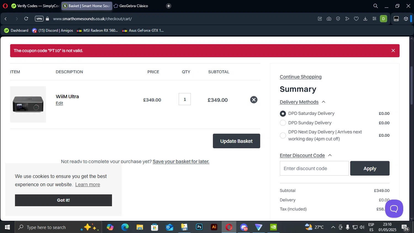414x233 pixels.
Task: Select the Basket Smart Home Sounds tab
Action: [x=87, y=6]
